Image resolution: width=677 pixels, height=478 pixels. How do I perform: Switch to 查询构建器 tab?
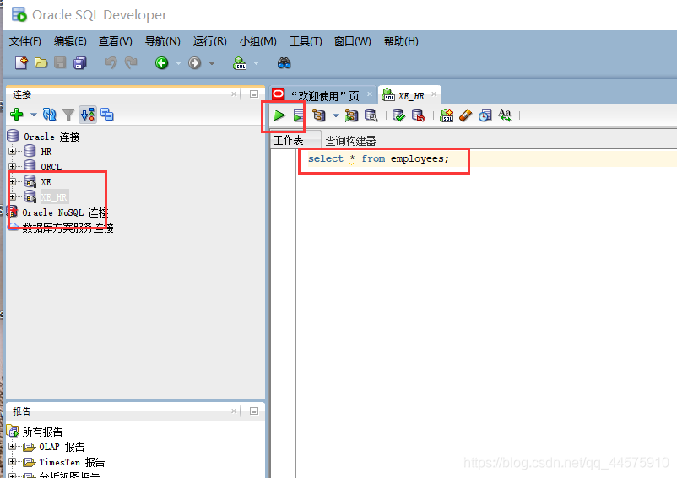(350, 141)
